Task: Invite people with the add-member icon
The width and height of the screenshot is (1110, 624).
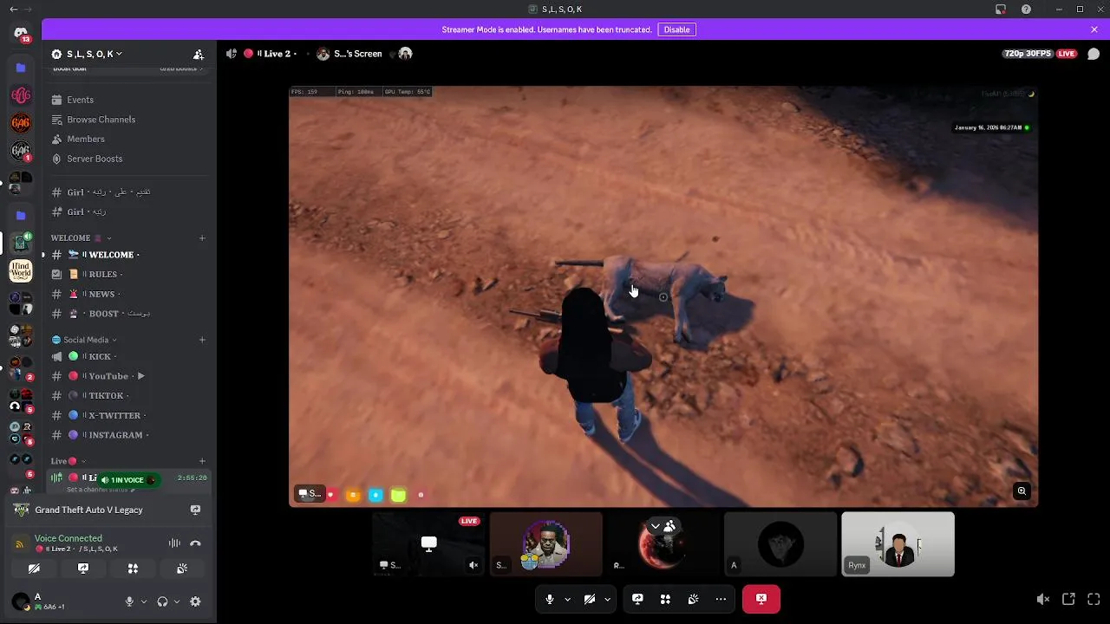Action: 199,54
